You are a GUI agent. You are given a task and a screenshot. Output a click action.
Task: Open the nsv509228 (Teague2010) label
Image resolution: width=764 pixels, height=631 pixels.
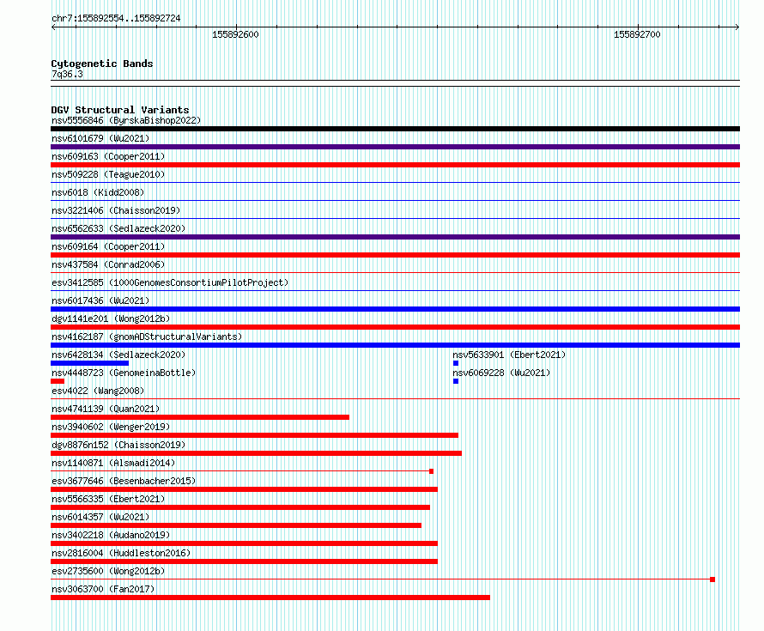pyautogui.click(x=108, y=174)
